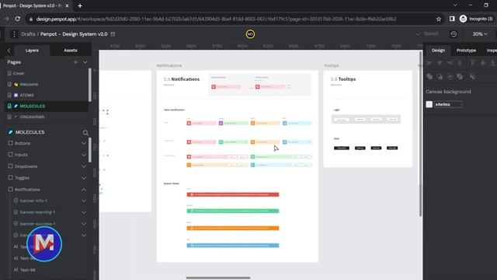Collapse the left sidebar with back arrow

tap(9, 51)
